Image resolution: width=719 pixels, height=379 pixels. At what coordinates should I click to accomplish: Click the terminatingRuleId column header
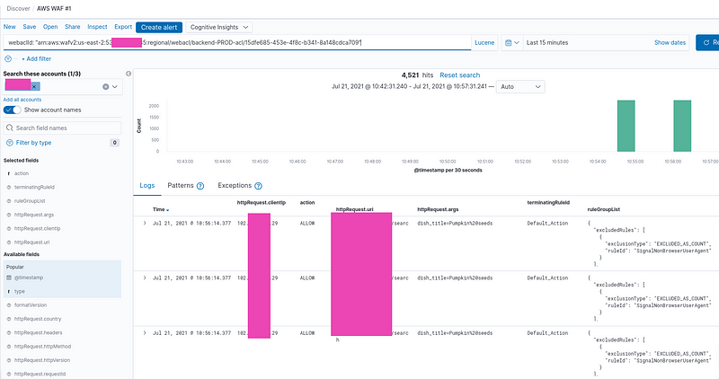coord(548,203)
